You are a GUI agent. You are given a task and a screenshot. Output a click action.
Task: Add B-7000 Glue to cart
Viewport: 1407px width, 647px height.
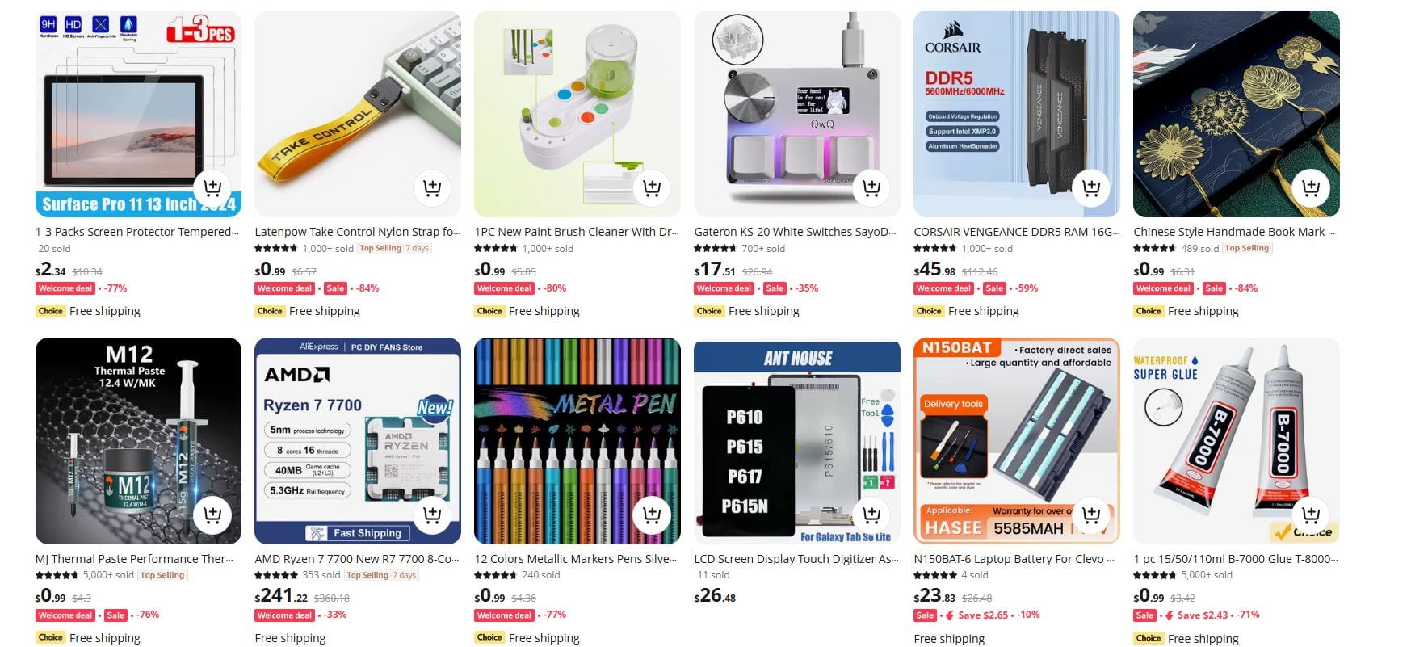[x=1311, y=515]
